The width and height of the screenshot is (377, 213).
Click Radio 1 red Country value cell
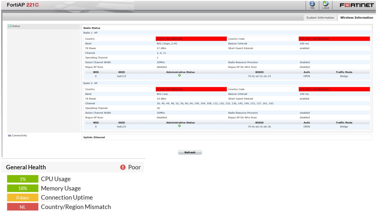191,39
